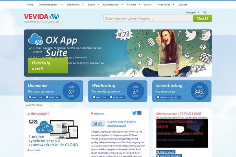Open Webhosting in the top menu
Screen dimensions: 236x157
coord(73,5)
